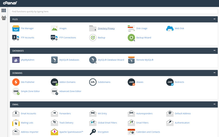Go to the Subdomains link
This screenshot has width=219, height=137.
pos(104,82)
